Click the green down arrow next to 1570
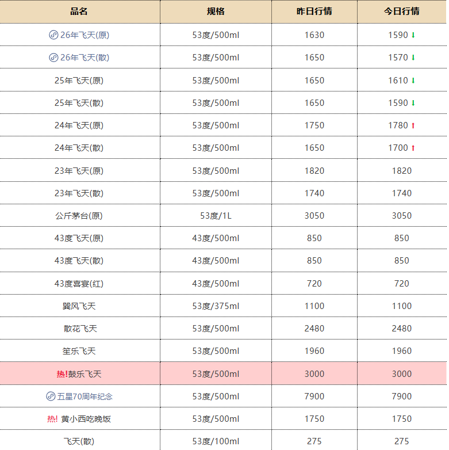 pos(413,58)
